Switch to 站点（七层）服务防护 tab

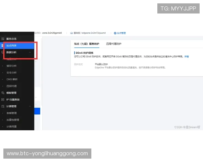click(x=87, y=44)
